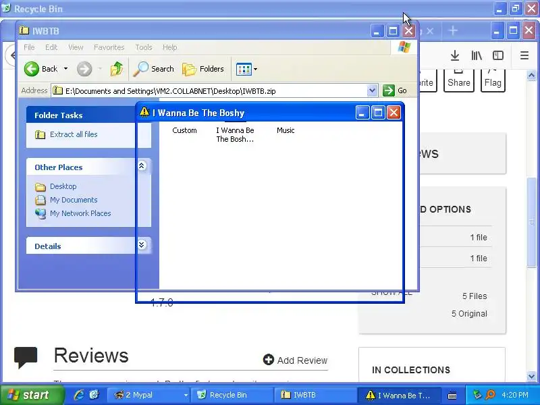Click the Share button on the webpage

click(459, 80)
